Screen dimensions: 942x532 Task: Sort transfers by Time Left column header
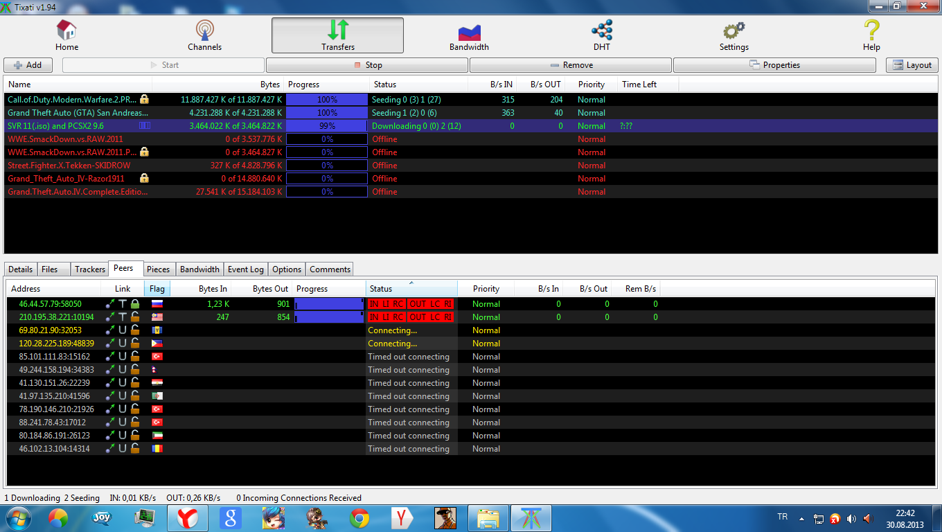pos(648,85)
